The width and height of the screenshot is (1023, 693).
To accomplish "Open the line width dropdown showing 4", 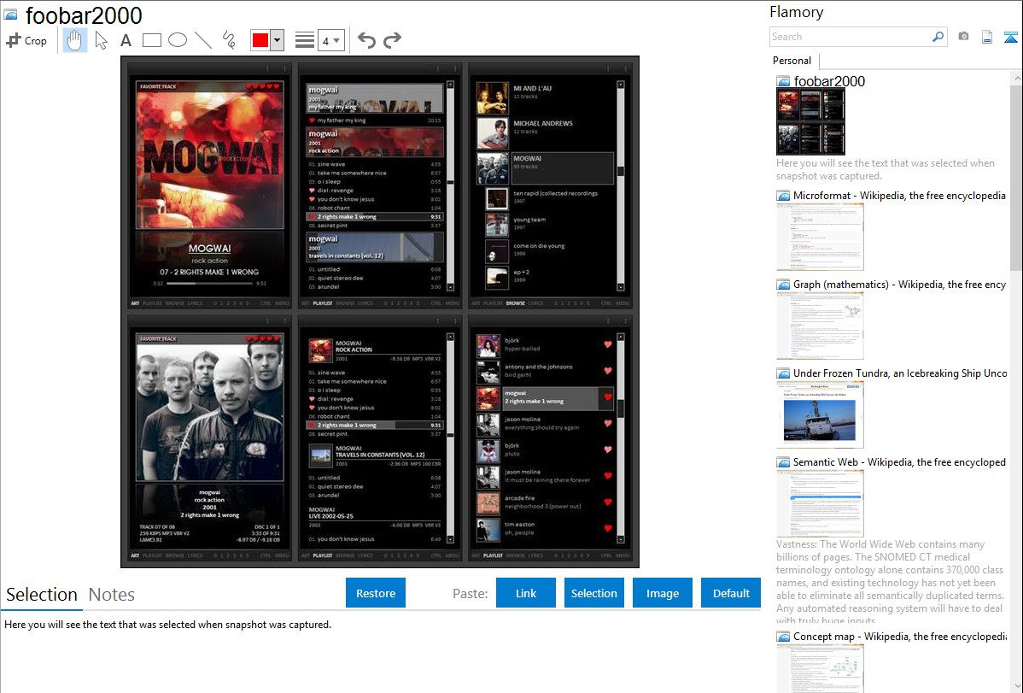I will (330, 40).
